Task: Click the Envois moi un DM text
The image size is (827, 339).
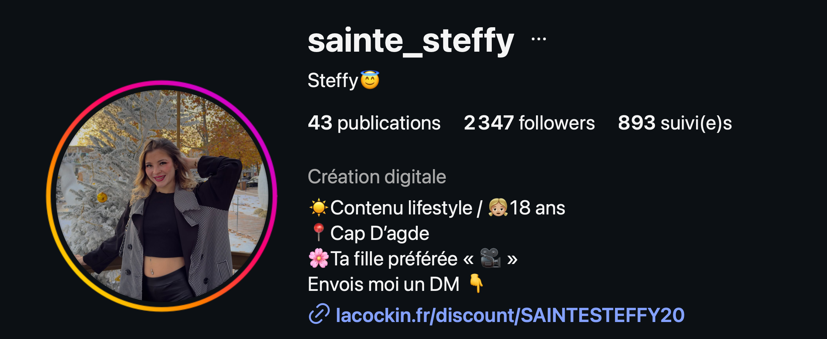Action: [383, 284]
